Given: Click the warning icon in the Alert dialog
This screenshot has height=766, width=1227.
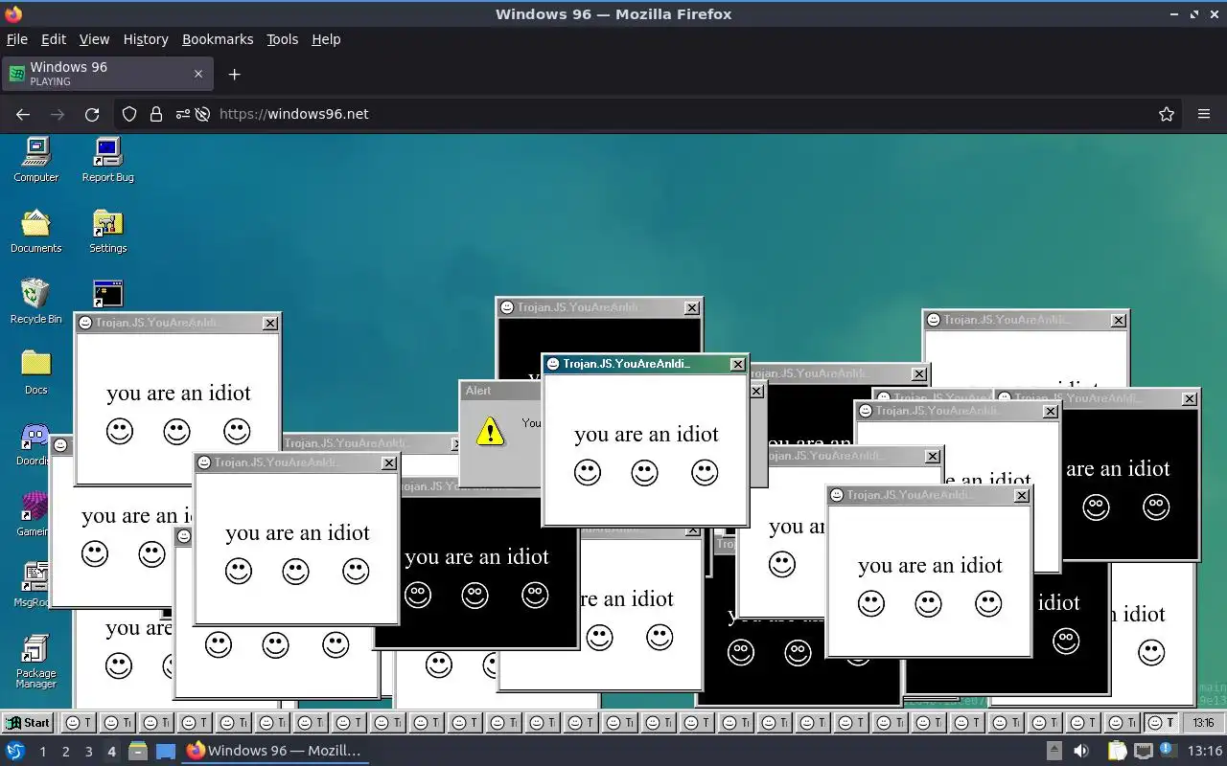Looking at the screenshot, I should [490, 431].
